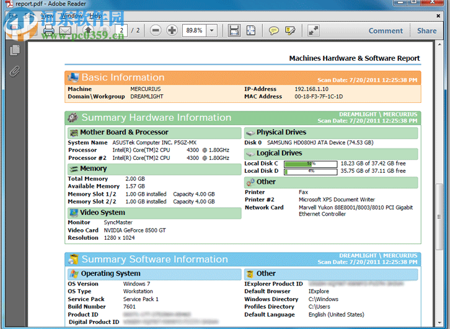Open the Share pane
This screenshot has width=450, height=329.
click(x=426, y=31)
